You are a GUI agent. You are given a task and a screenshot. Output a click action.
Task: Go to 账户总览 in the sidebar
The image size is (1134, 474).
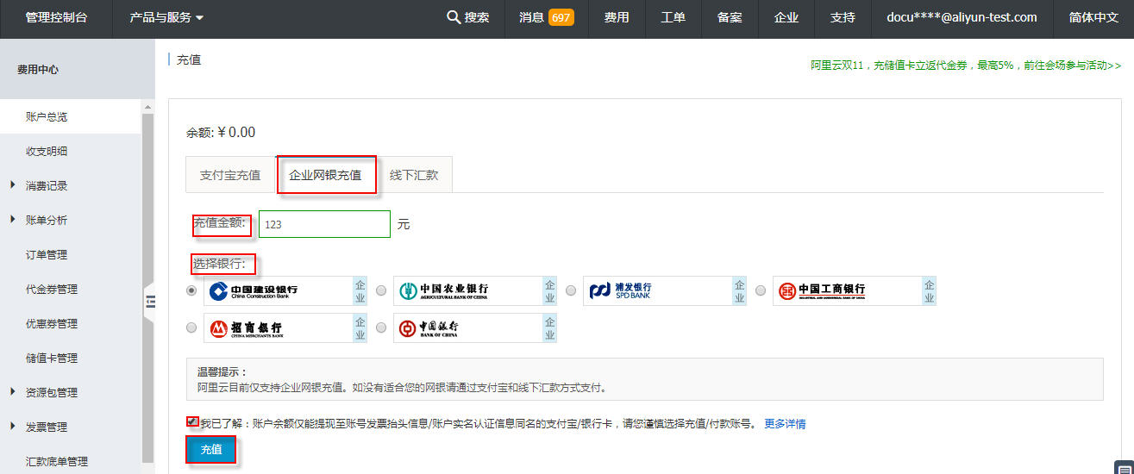(x=47, y=116)
